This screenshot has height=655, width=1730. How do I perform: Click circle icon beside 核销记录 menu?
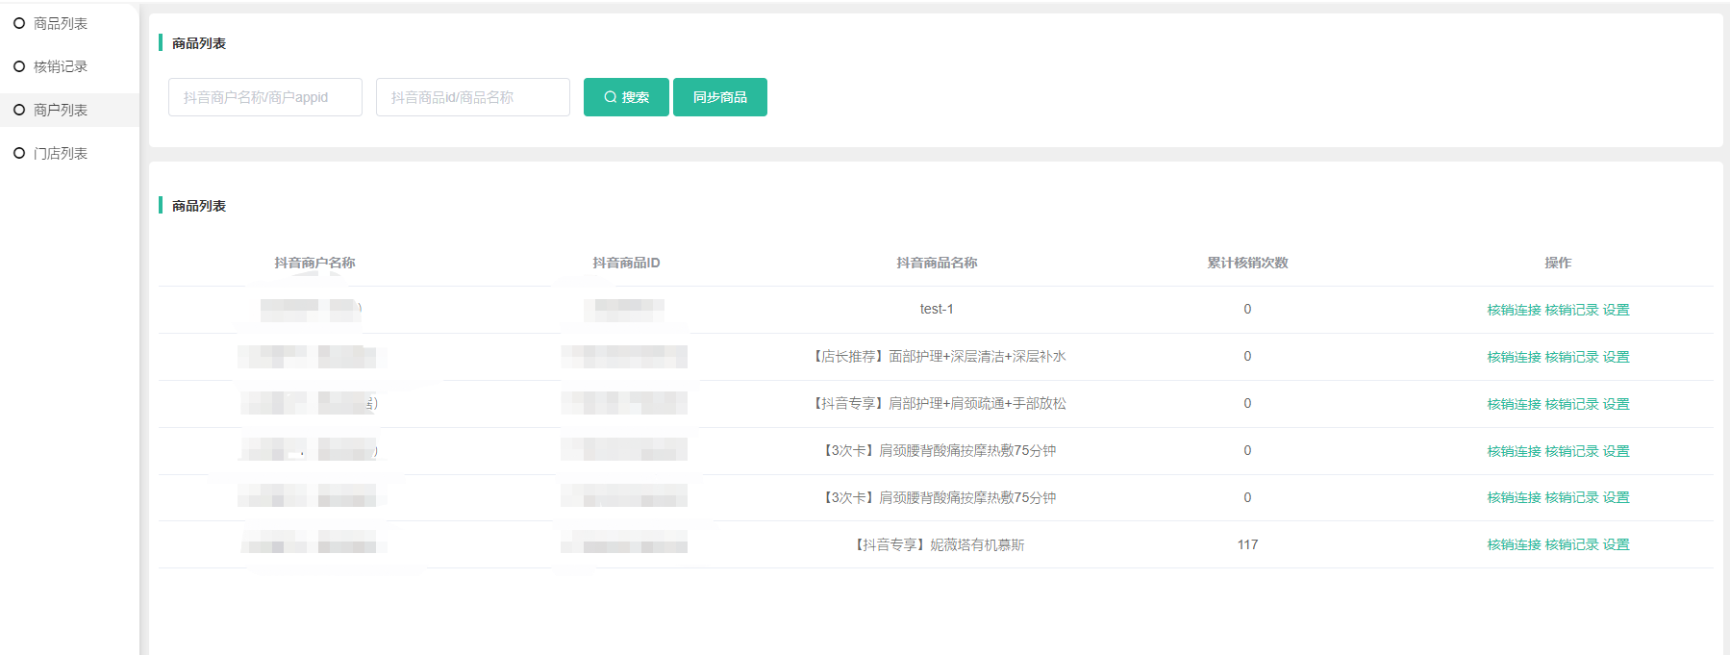click(x=19, y=66)
